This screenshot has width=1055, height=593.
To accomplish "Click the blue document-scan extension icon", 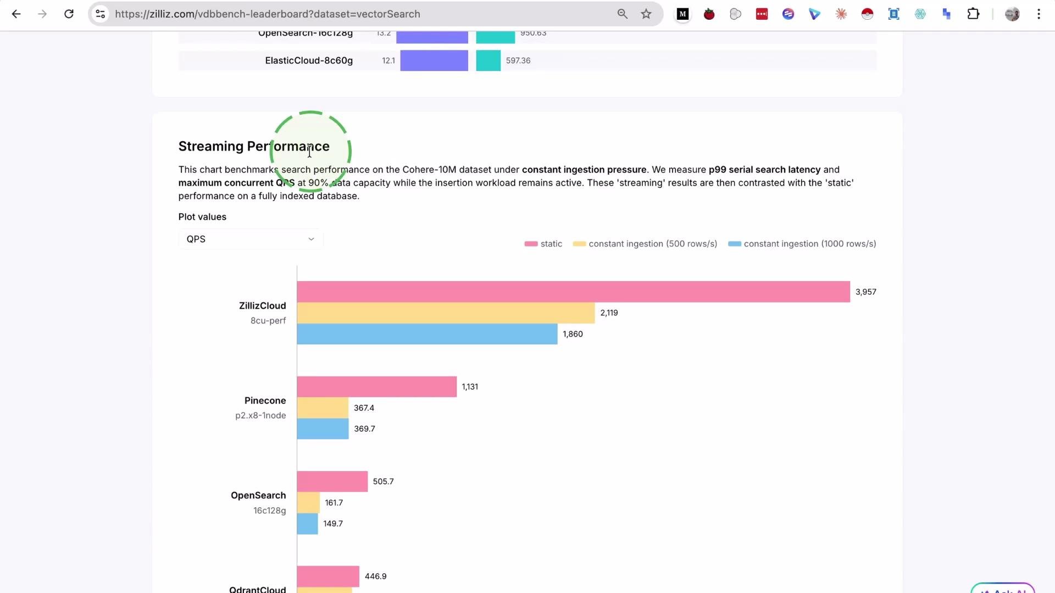I will pos(893,14).
